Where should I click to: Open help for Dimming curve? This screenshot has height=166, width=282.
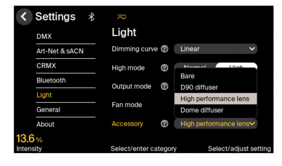click(x=164, y=49)
